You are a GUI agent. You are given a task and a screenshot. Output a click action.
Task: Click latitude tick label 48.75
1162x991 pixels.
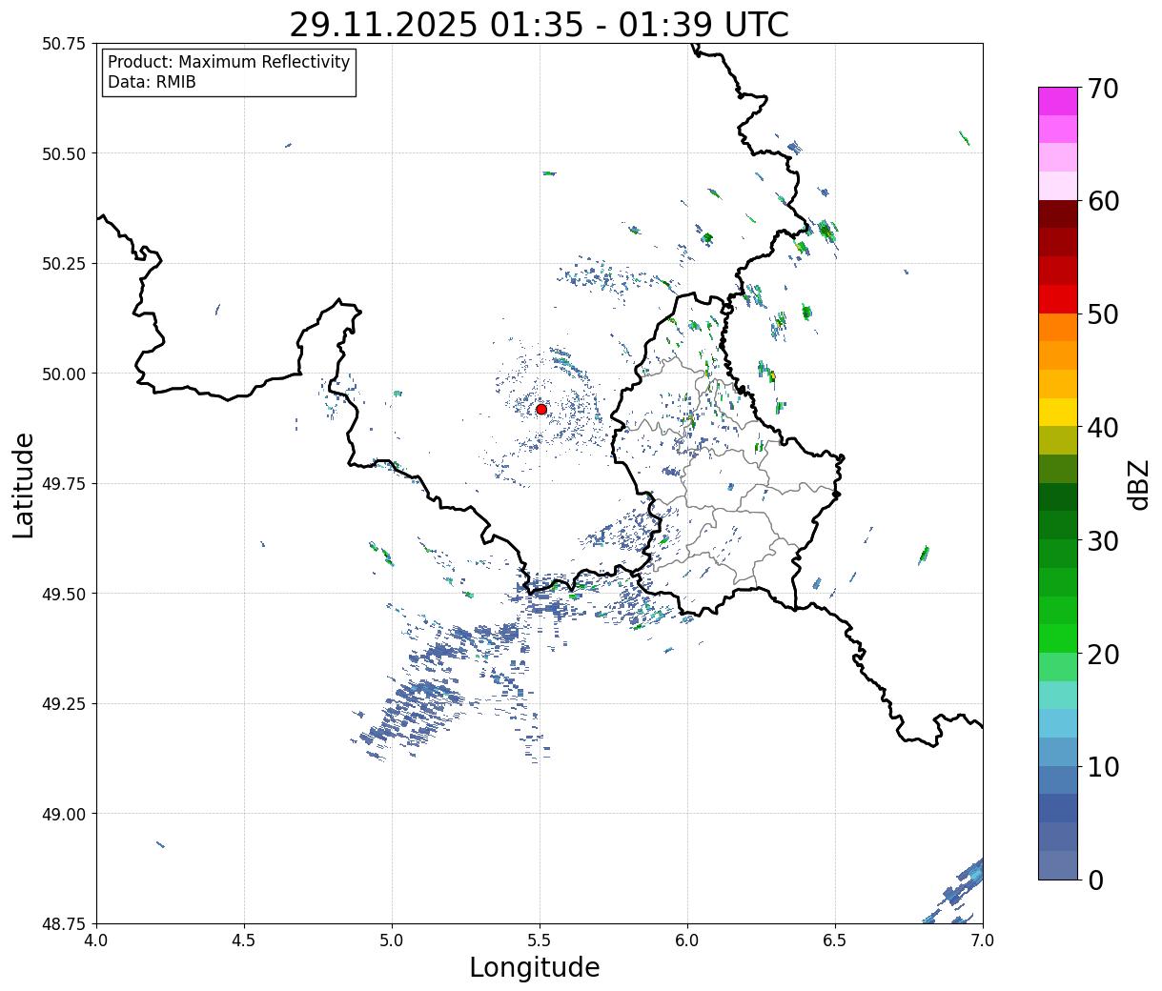63,923
